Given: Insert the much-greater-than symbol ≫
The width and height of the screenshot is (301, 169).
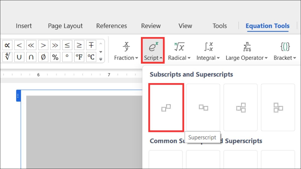Looking at the screenshot, I should pos(55,45).
